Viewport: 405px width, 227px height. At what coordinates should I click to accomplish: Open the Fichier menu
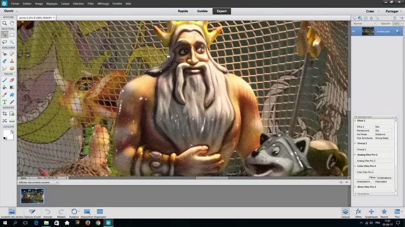(15, 4)
